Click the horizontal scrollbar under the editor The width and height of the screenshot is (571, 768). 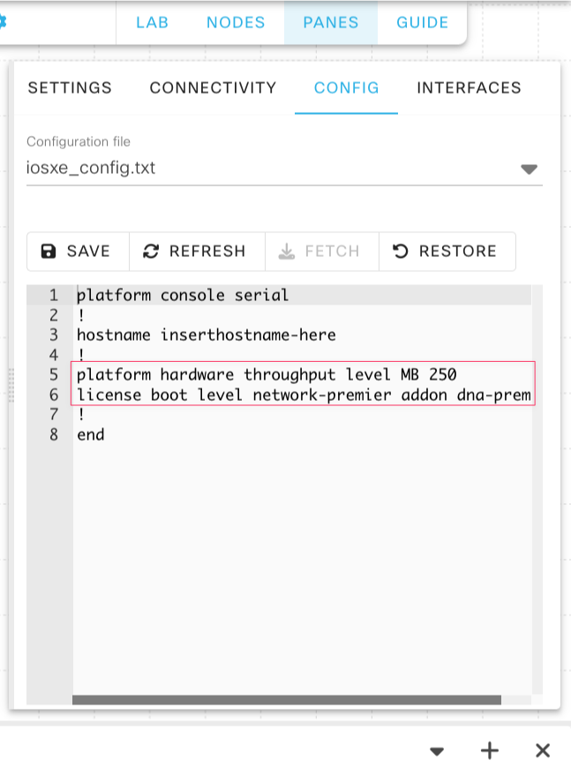coord(287,700)
